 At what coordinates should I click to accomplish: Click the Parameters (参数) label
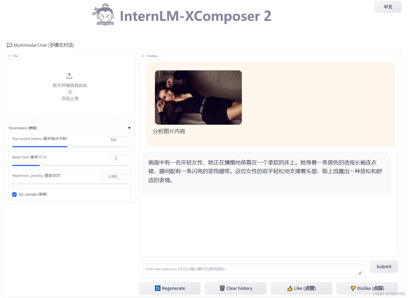pyautogui.click(x=23, y=128)
